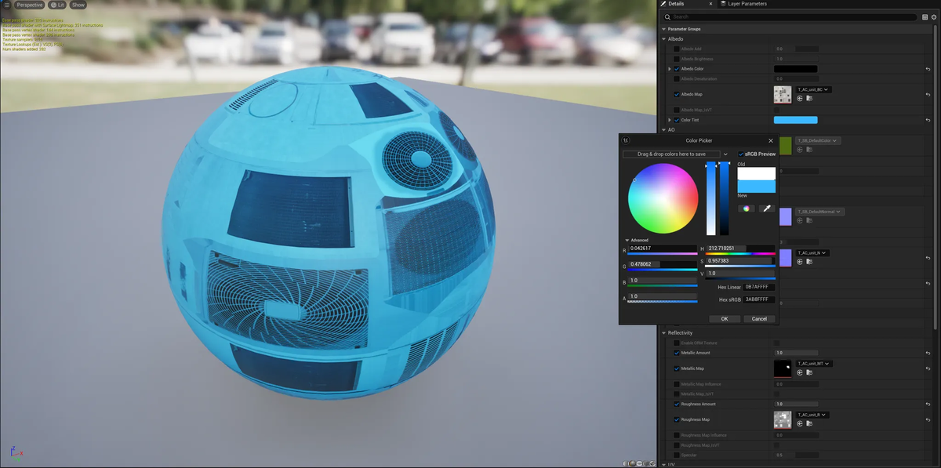Close the Details tab
Screen dimensions: 941x468
pos(710,4)
